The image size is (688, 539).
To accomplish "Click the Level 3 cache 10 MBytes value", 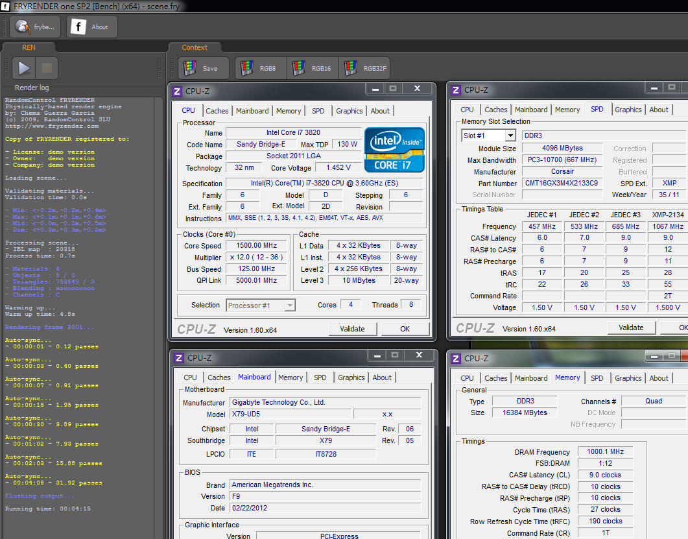I will [x=359, y=280].
